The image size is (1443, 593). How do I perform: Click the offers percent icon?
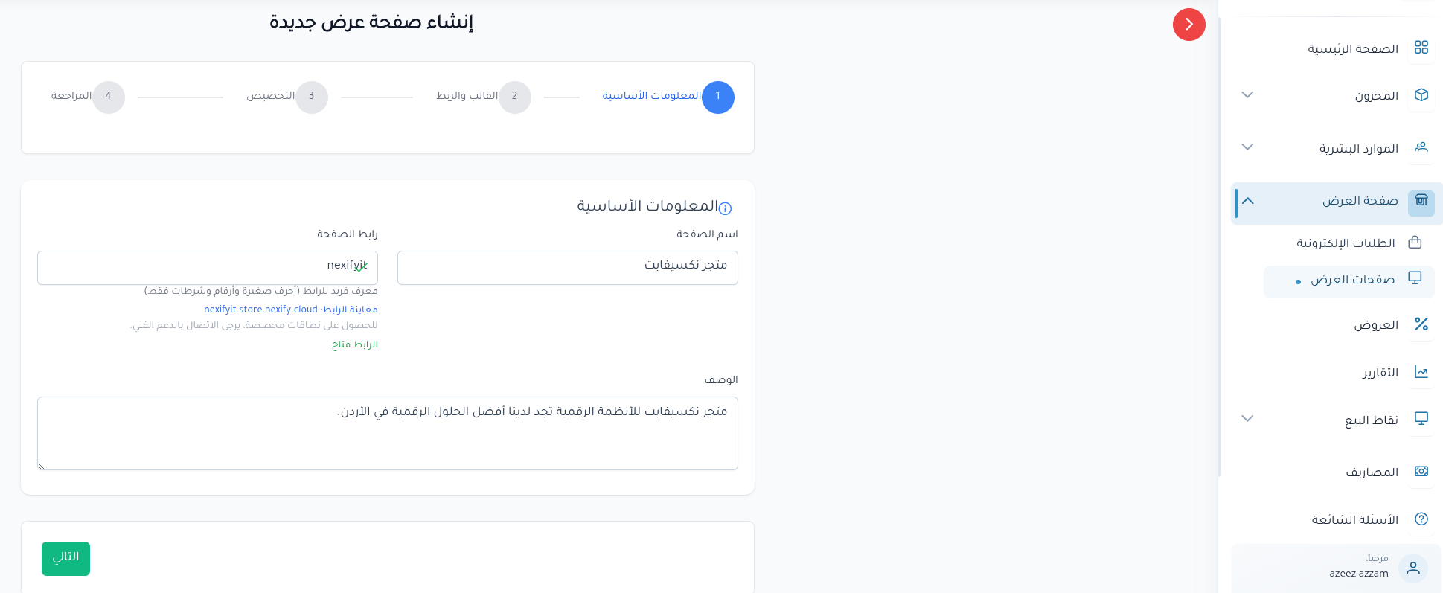[x=1421, y=324]
